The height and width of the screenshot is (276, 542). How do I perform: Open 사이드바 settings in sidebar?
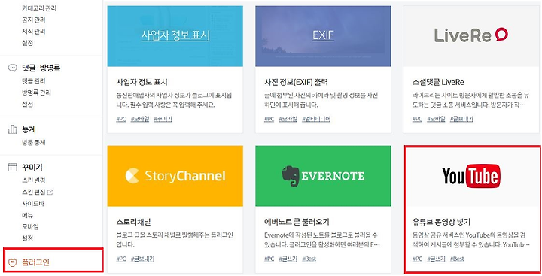coord(33,204)
